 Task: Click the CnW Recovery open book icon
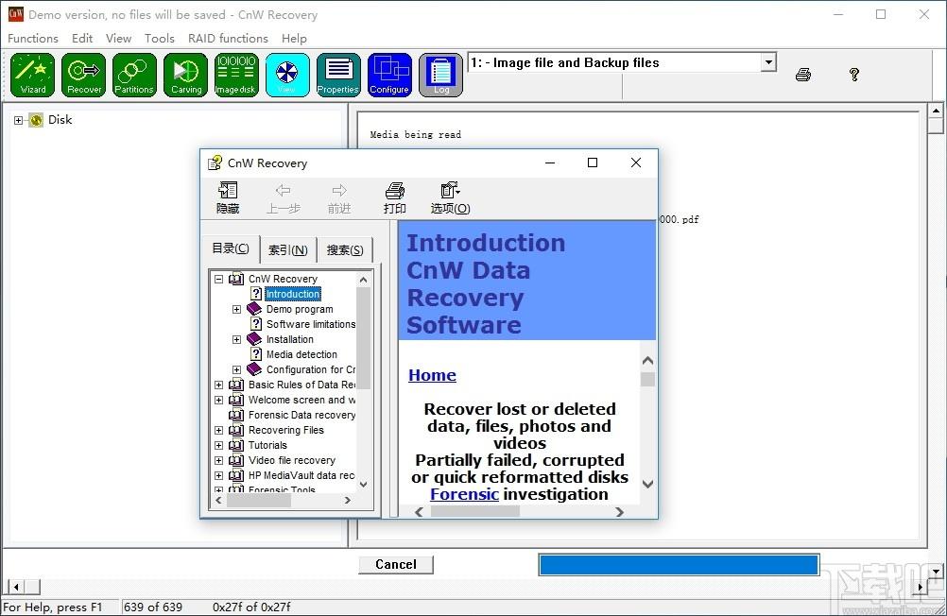click(236, 279)
